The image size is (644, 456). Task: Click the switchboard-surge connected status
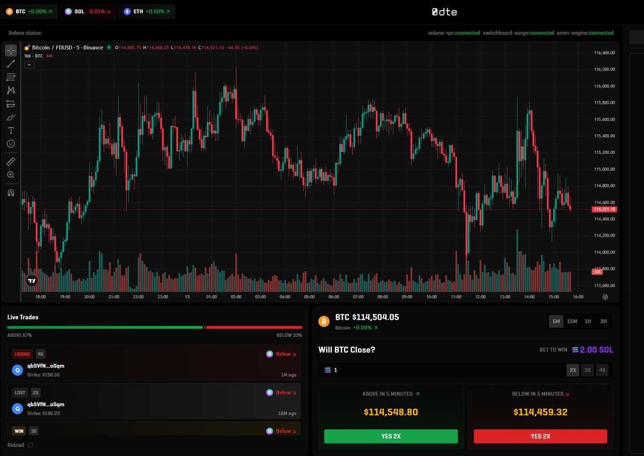(x=518, y=33)
